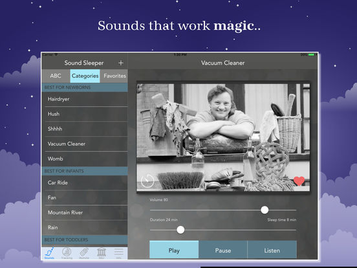Click the Sound Sleeper title
Screen dimensions: 357x268
pyautogui.click(x=84, y=63)
